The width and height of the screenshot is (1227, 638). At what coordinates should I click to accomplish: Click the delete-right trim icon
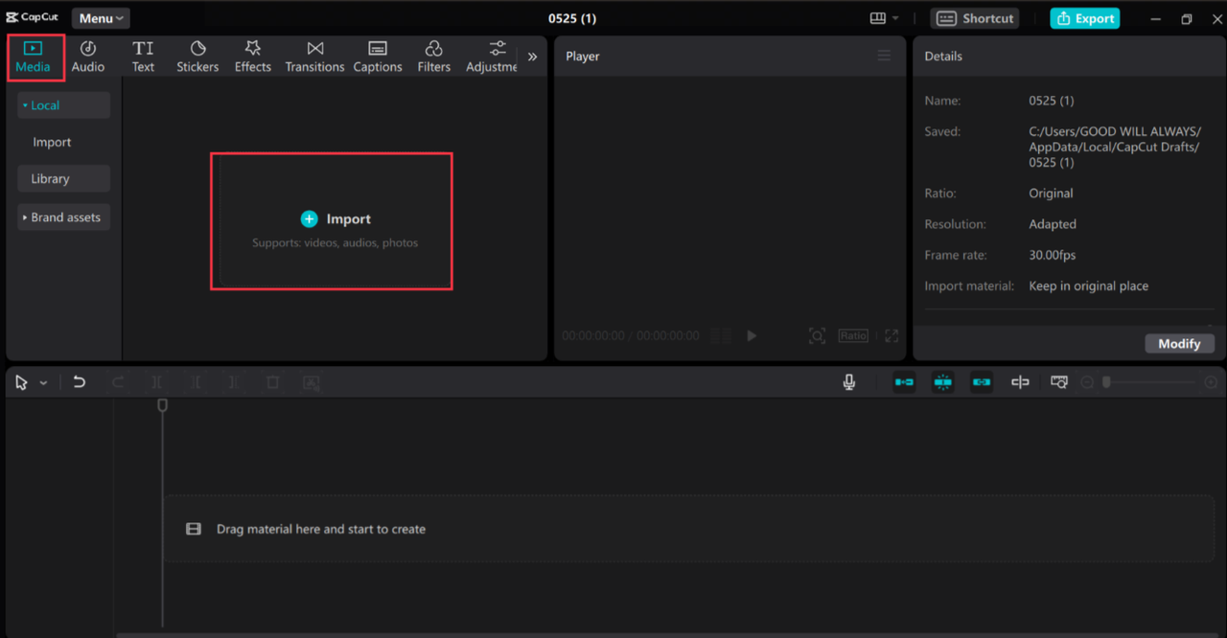pyautogui.click(x=233, y=382)
